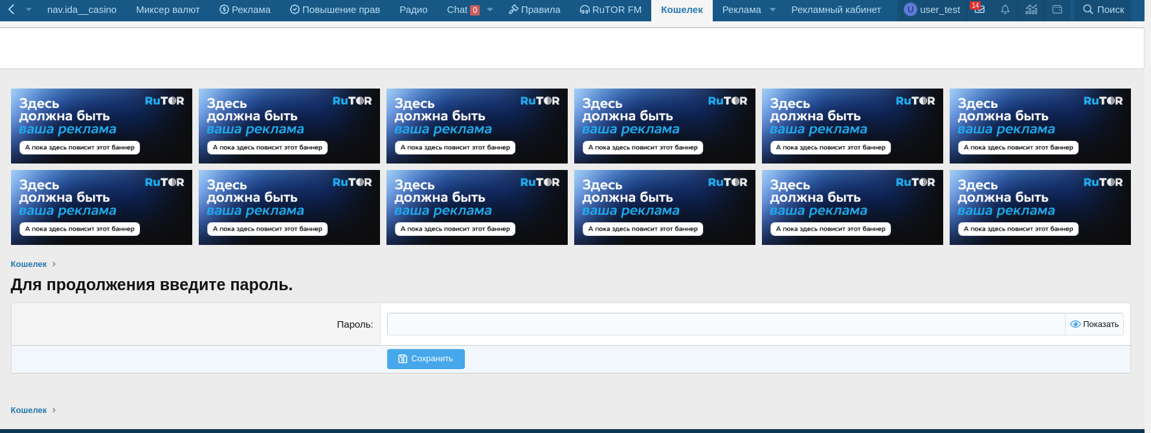The height and width of the screenshot is (433, 1151).
Task: Open the statistics chart icon
Action: coord(1031,10)
